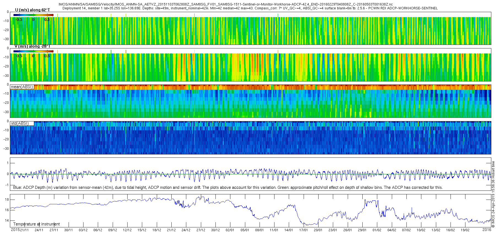
Task: Click the "11/01" date tick label
Action: point(274,230)
